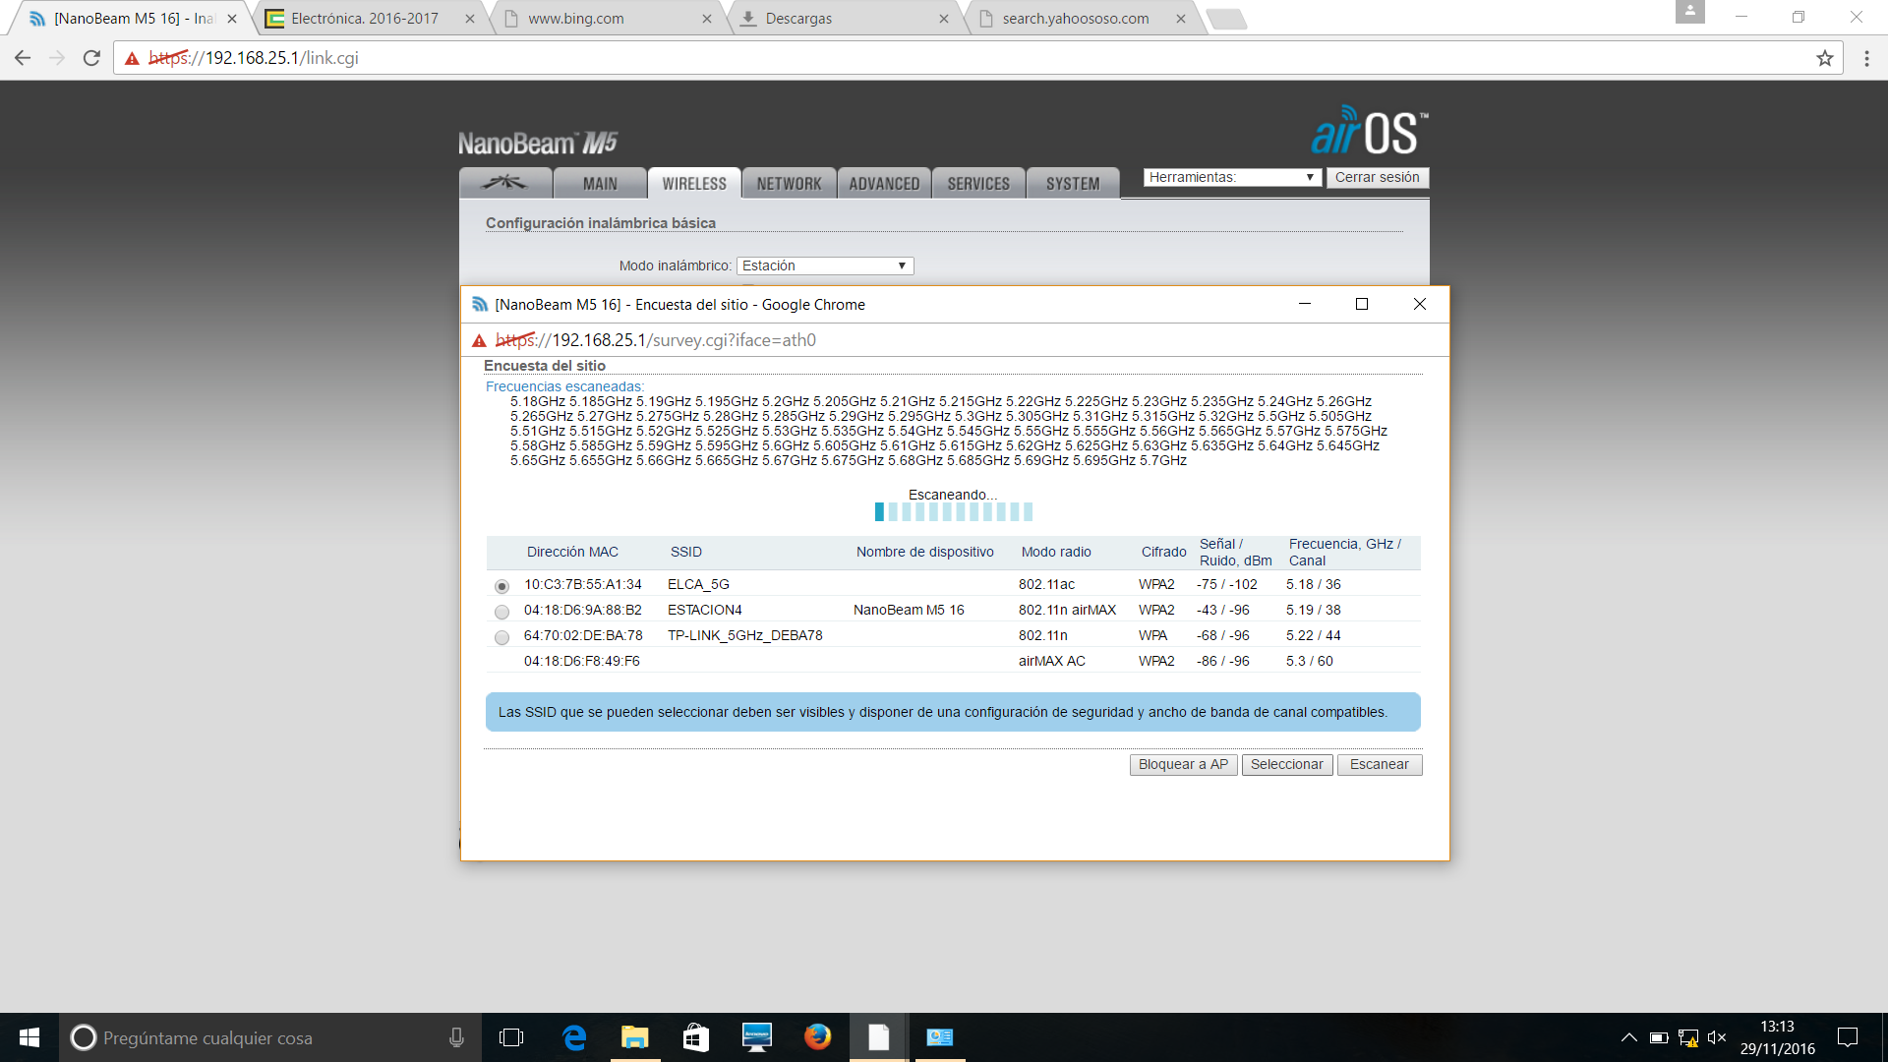This screenshot has height=1062, width=1888.
Task: Click the muted volume tray icon
Action: (x=1718, y=1037)
